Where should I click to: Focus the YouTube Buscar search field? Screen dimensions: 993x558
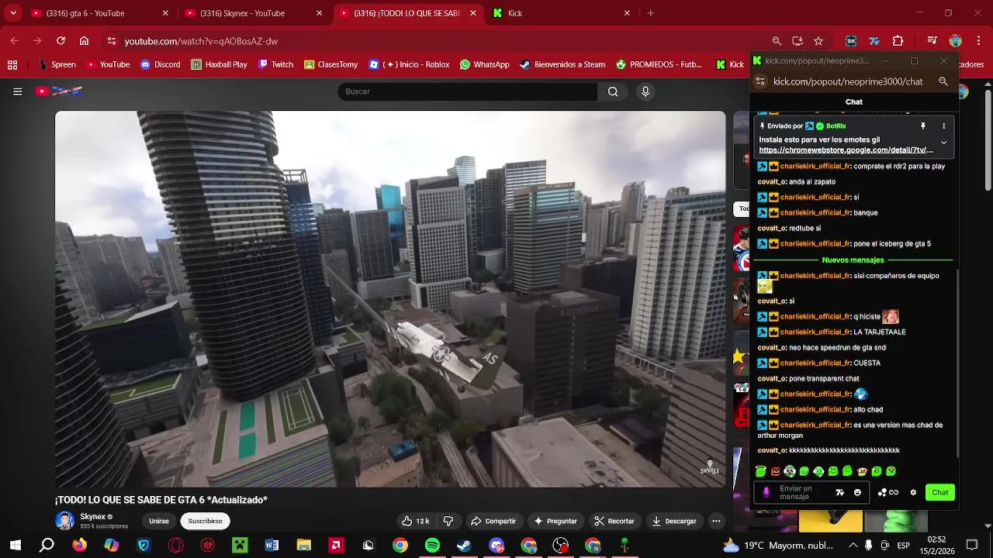467,91
